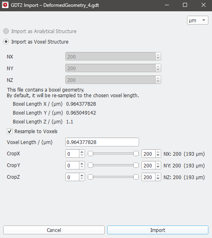Image resolution: width=212 pixels, height=238 pixels.
Task: Maximize the GDT2 Import window
Action: click(x=185, y=5)
